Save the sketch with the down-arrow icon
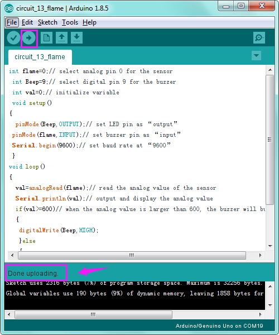This screenshot has width=279, height=335. pos(76,38)
